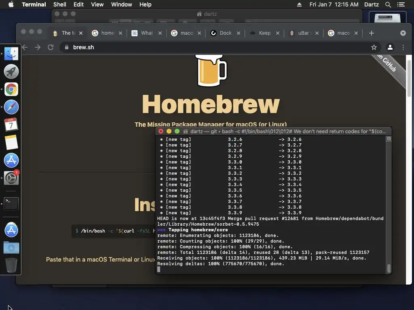
Task: Click the date and time in menu bar
Action: pos(334,4)
